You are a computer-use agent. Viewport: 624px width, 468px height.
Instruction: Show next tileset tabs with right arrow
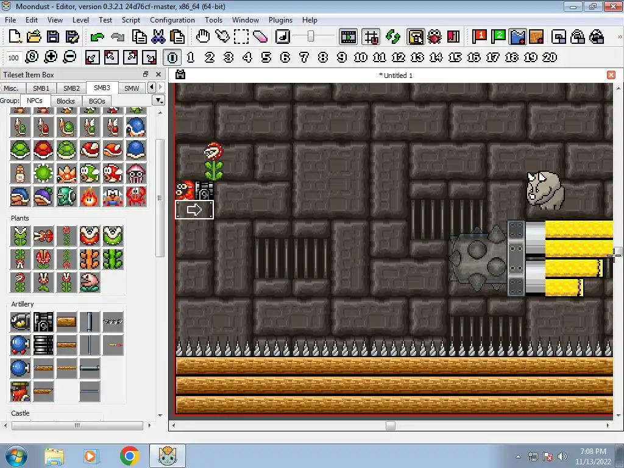pyautogui.click(x=161, y=87)
